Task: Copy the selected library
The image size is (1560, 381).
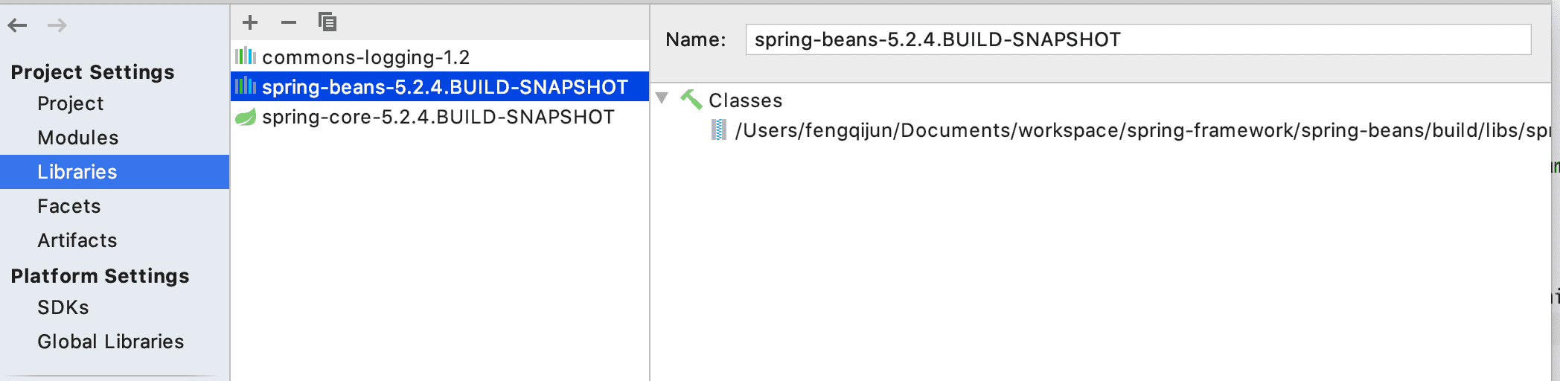Action: [x=327, y=22]
